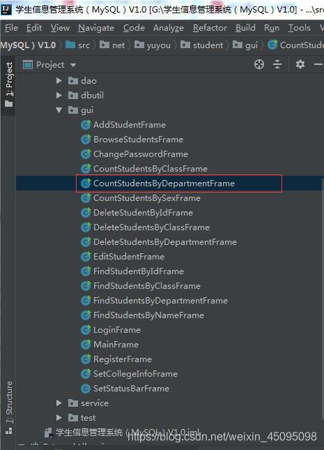Click the CountStude class breadcrumb
Viewport: 324px width, 450px height.
[x=296, y=45]
